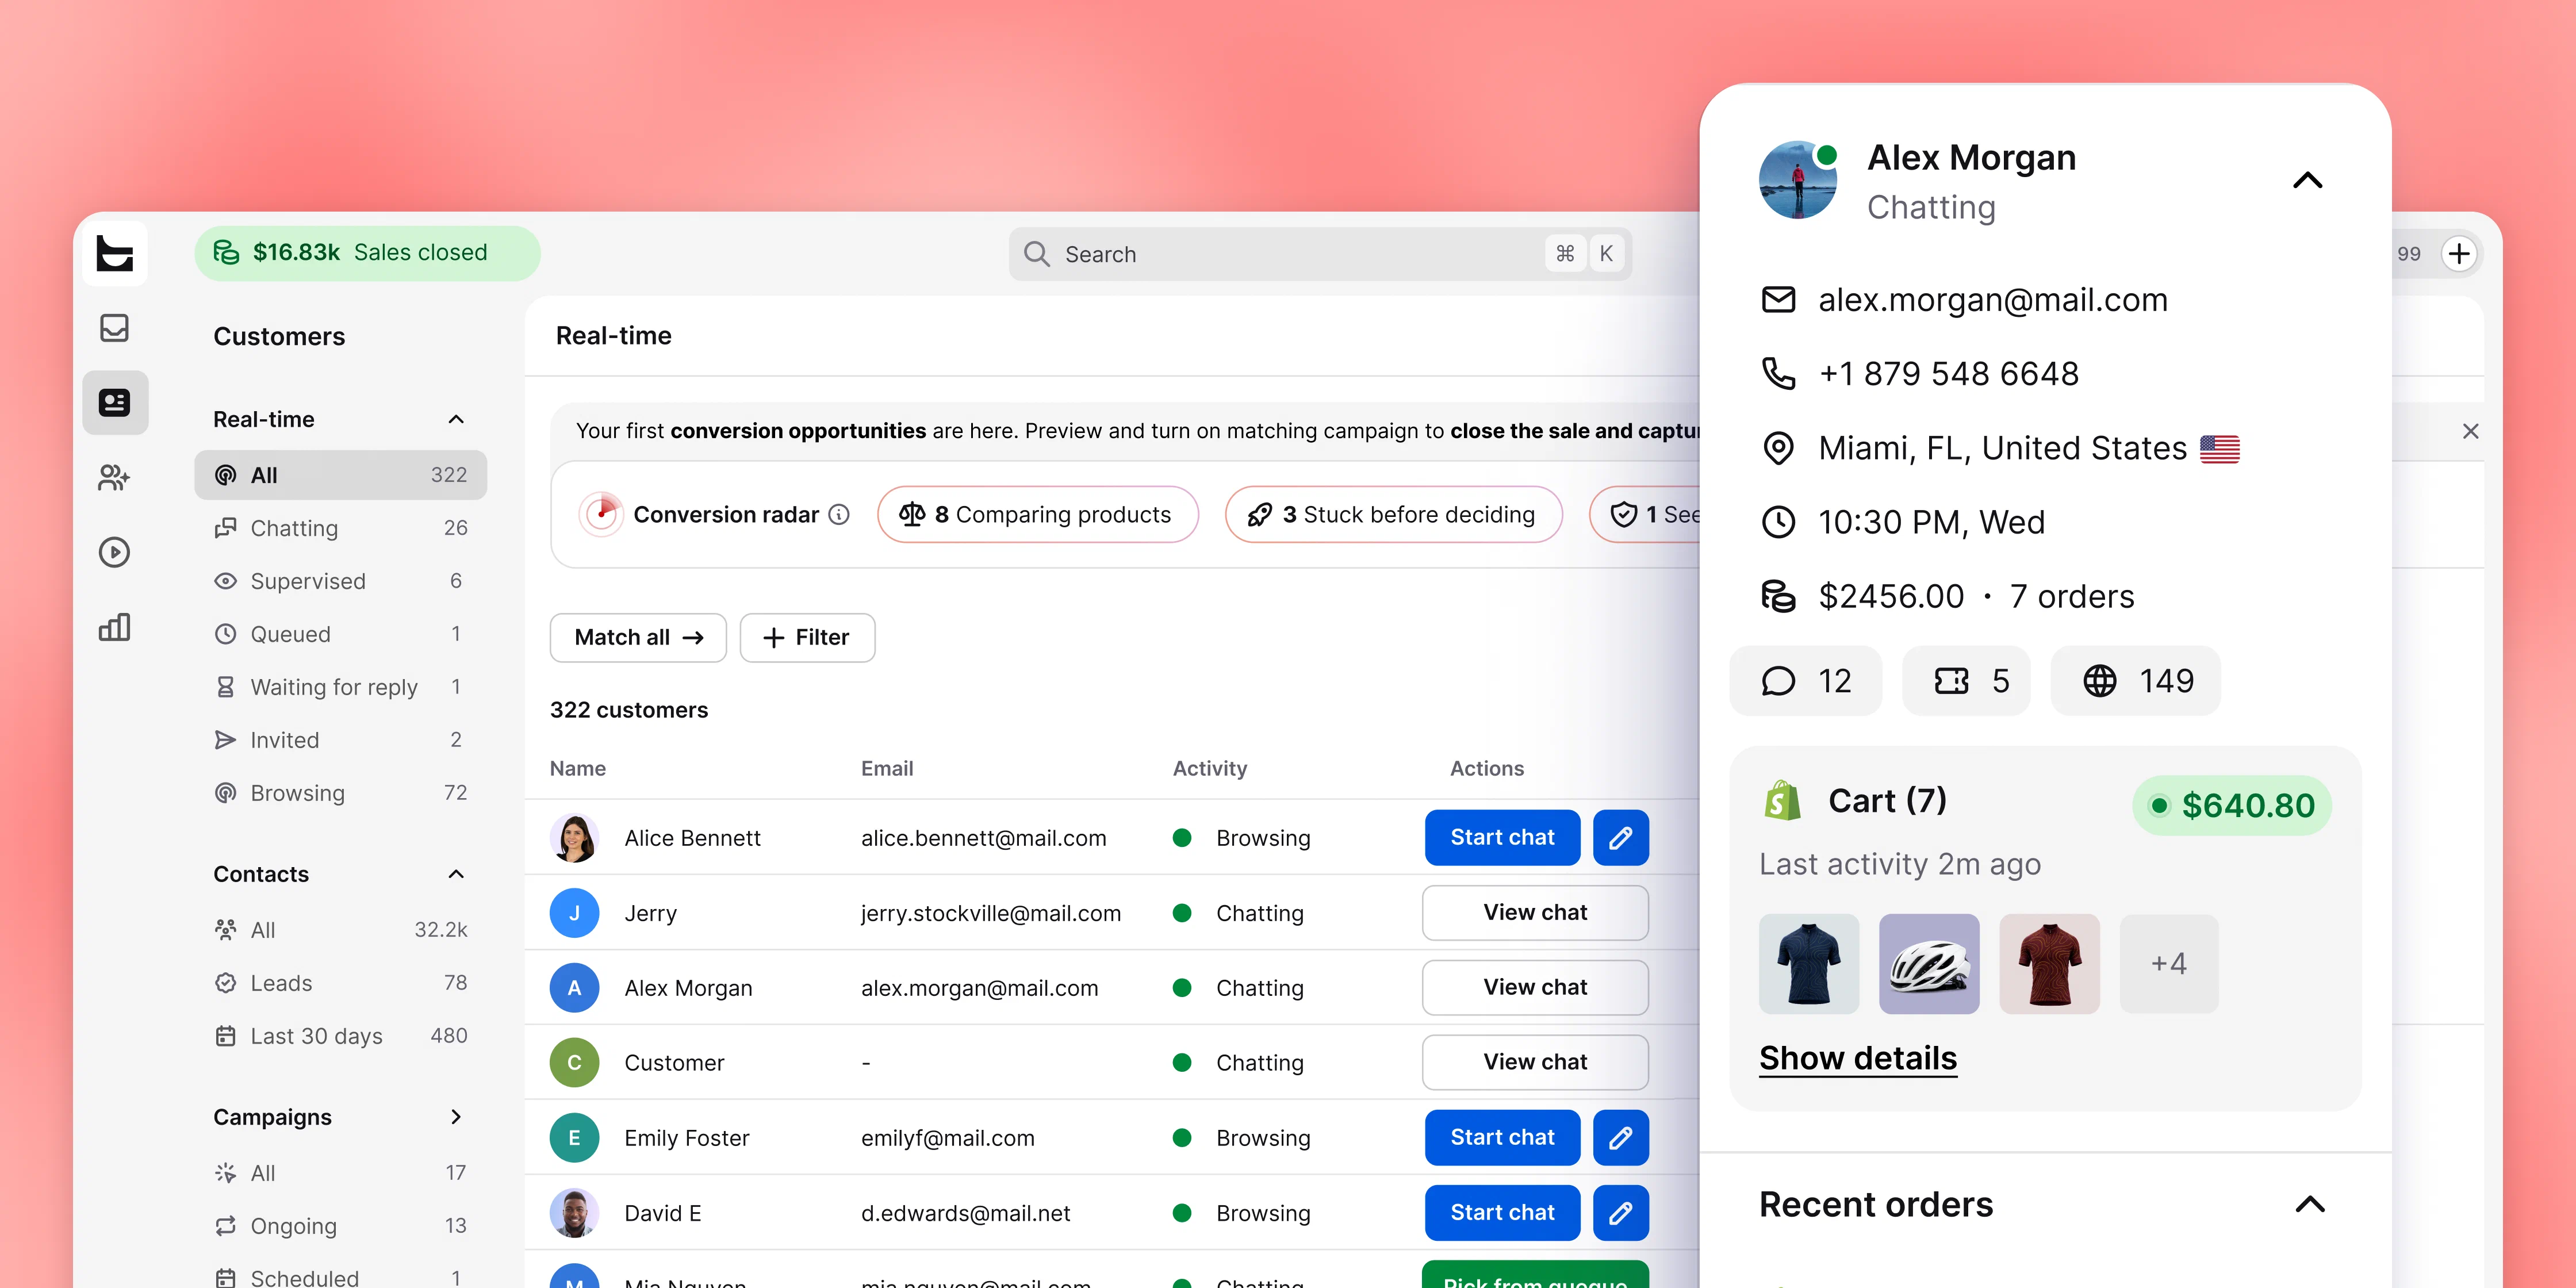Open the play-circle automation icon in rail
The height and width of the screenshot is (1288, 2576).
pos(114,552)
